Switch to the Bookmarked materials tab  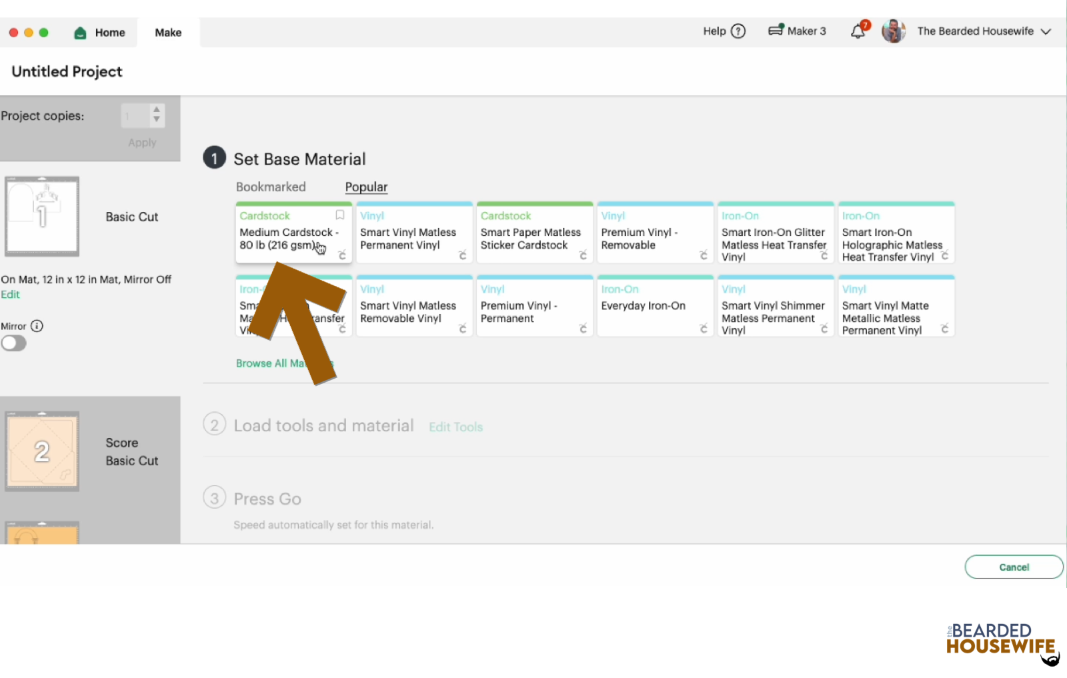coord(271,187)
